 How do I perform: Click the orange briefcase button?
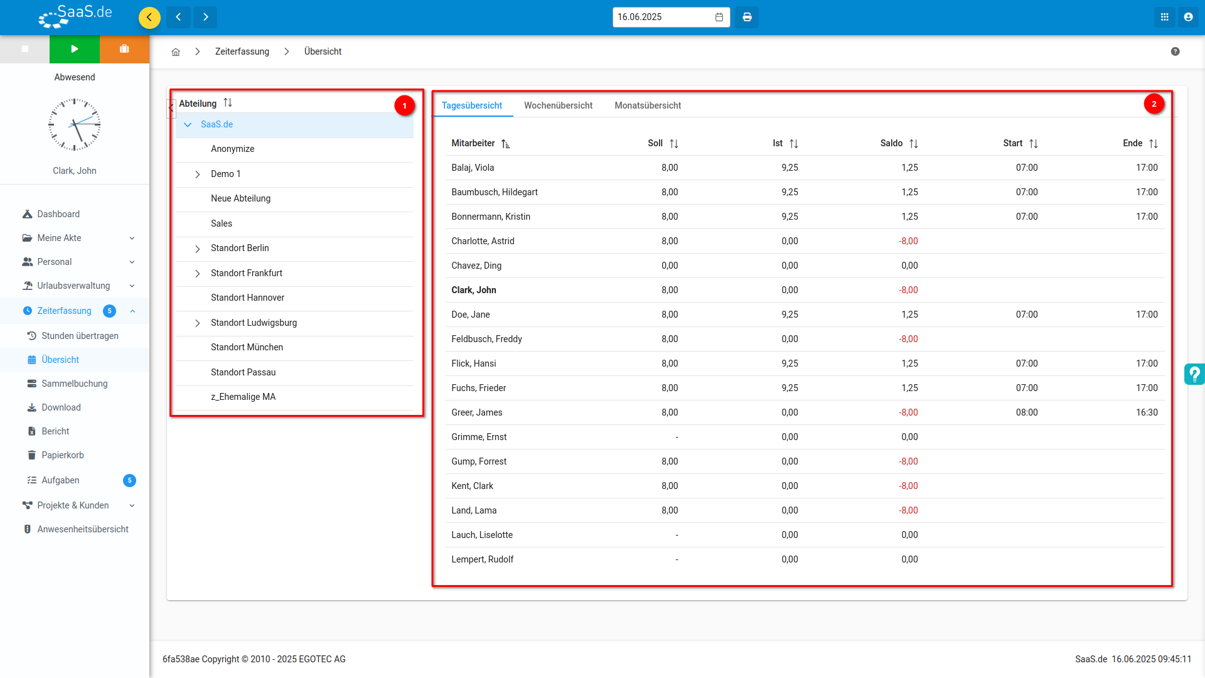coord(124,49)
